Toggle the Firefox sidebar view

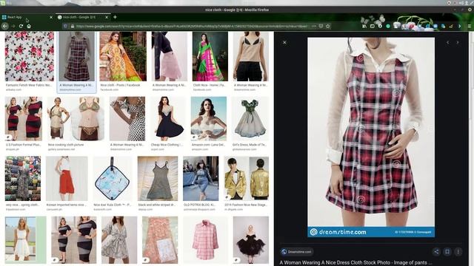point(372,27)
